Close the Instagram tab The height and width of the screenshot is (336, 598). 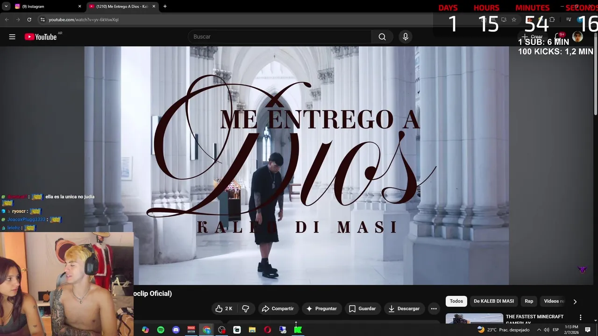pyautogui.click(x=79, y=7)
